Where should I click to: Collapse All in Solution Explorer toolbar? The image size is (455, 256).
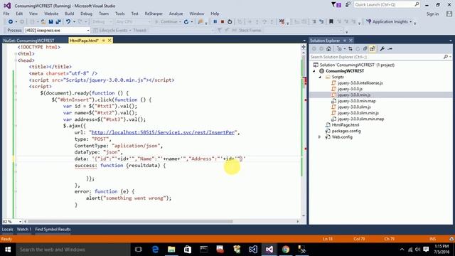pos(365,49)
